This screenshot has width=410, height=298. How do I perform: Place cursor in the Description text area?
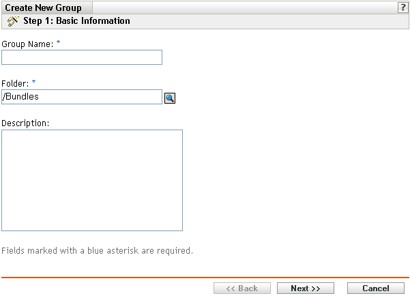point(92,180)
